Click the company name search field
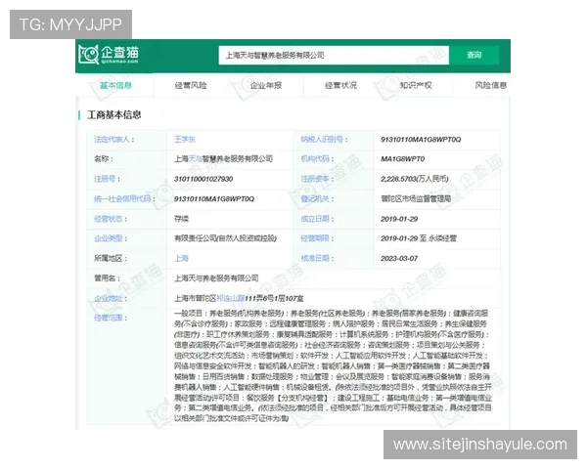 pos(334,56)
